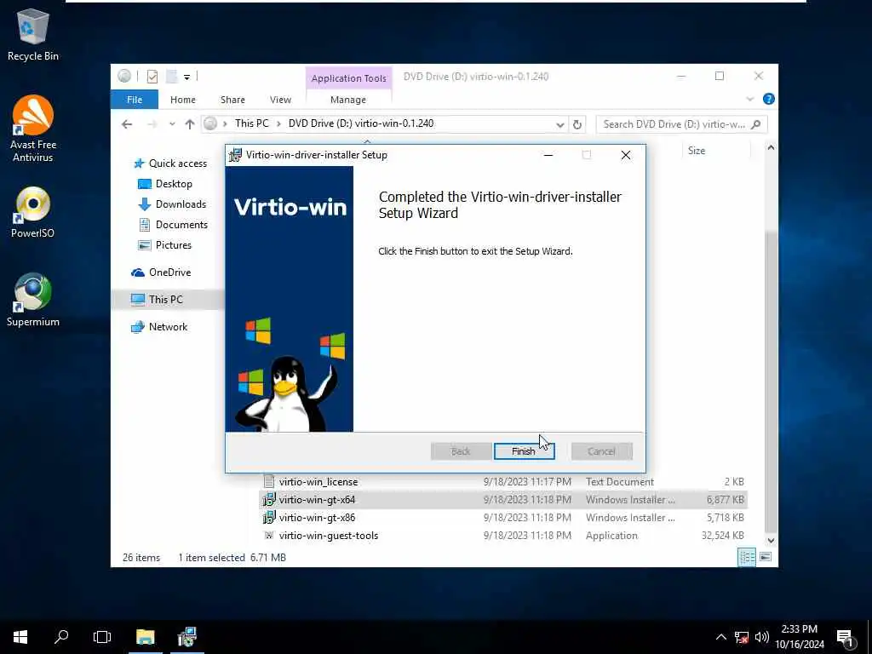
Task: Click the installer taskbar icon
Action: [x=186, y=637]
